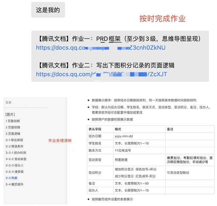Click the '联系方式' table cell
This screenshot has width=217, height=206.
(100, 151)
